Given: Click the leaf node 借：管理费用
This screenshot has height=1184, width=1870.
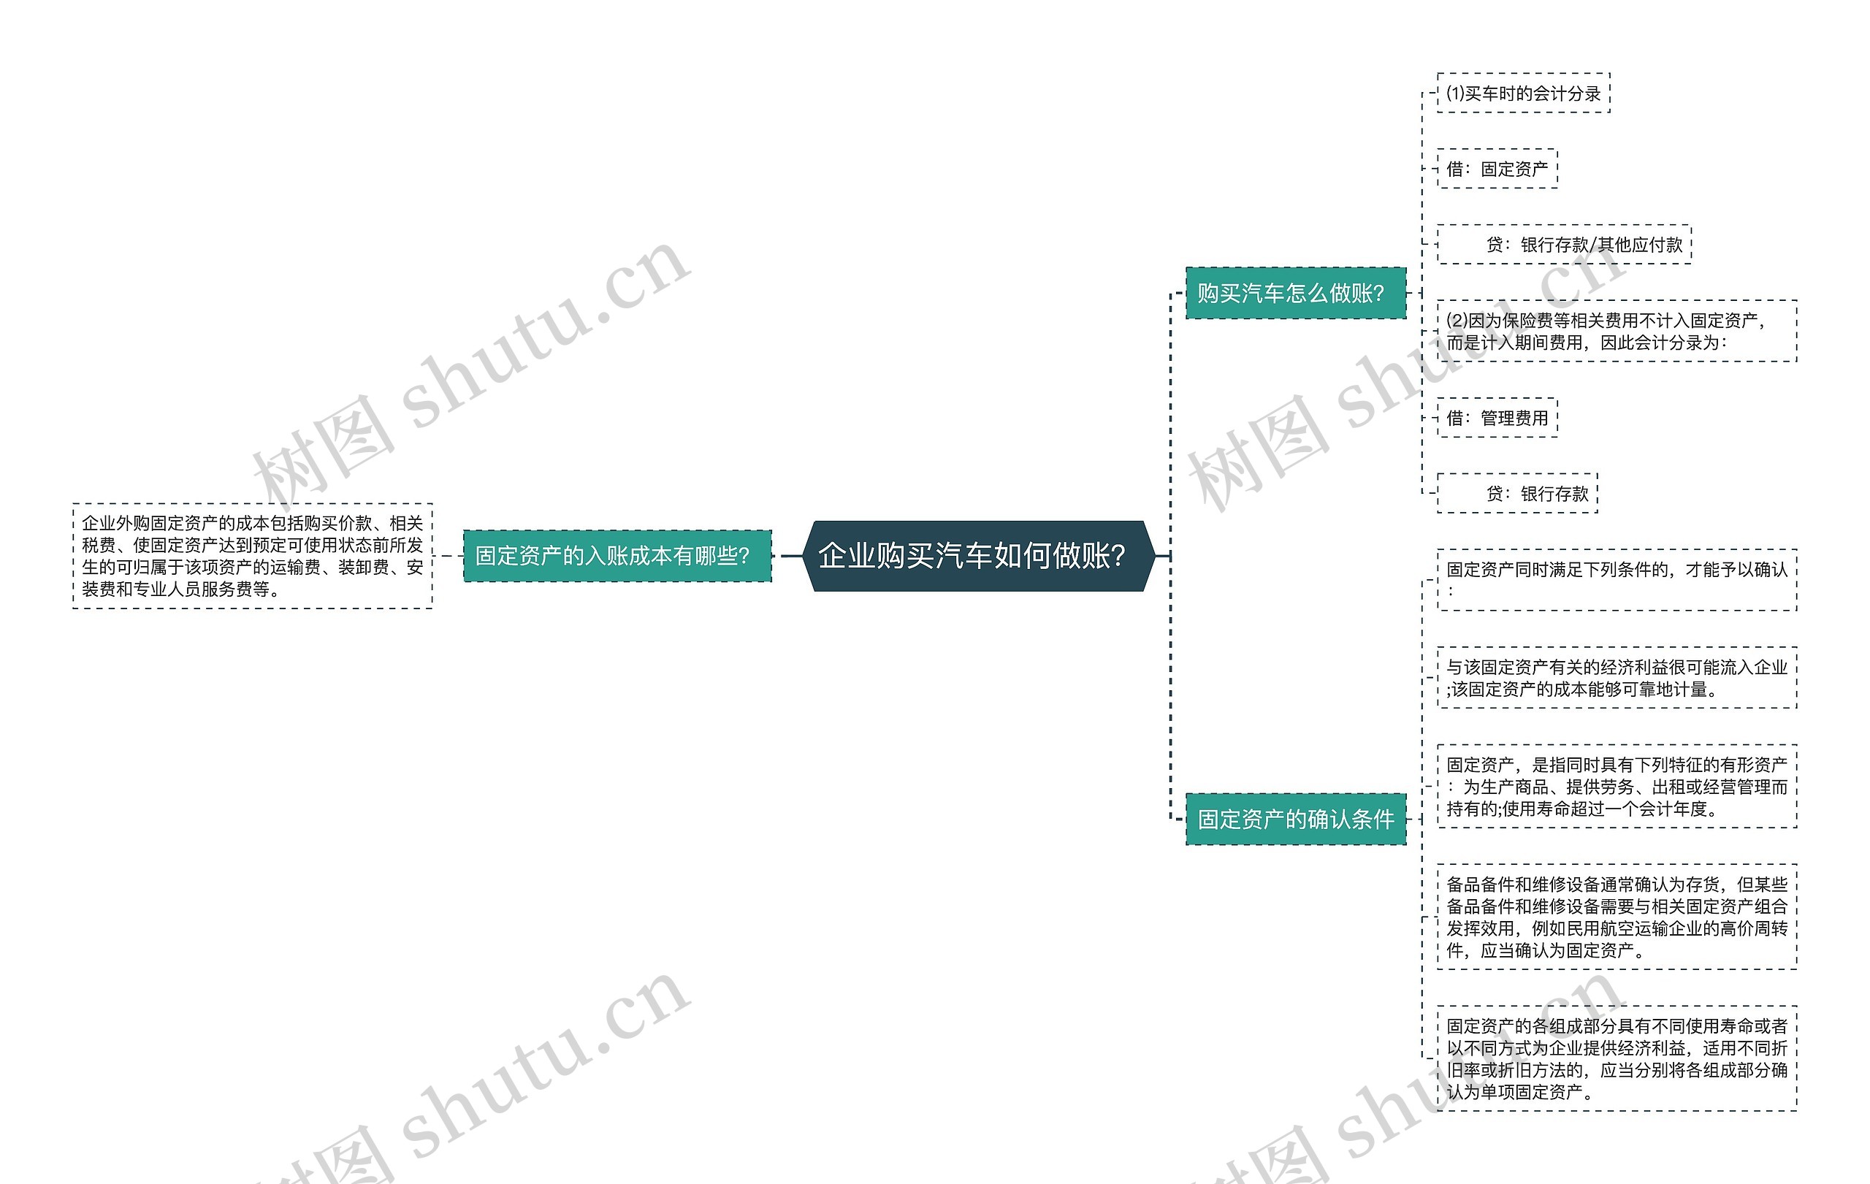Looking at the screenshot, I should 1497,418.
